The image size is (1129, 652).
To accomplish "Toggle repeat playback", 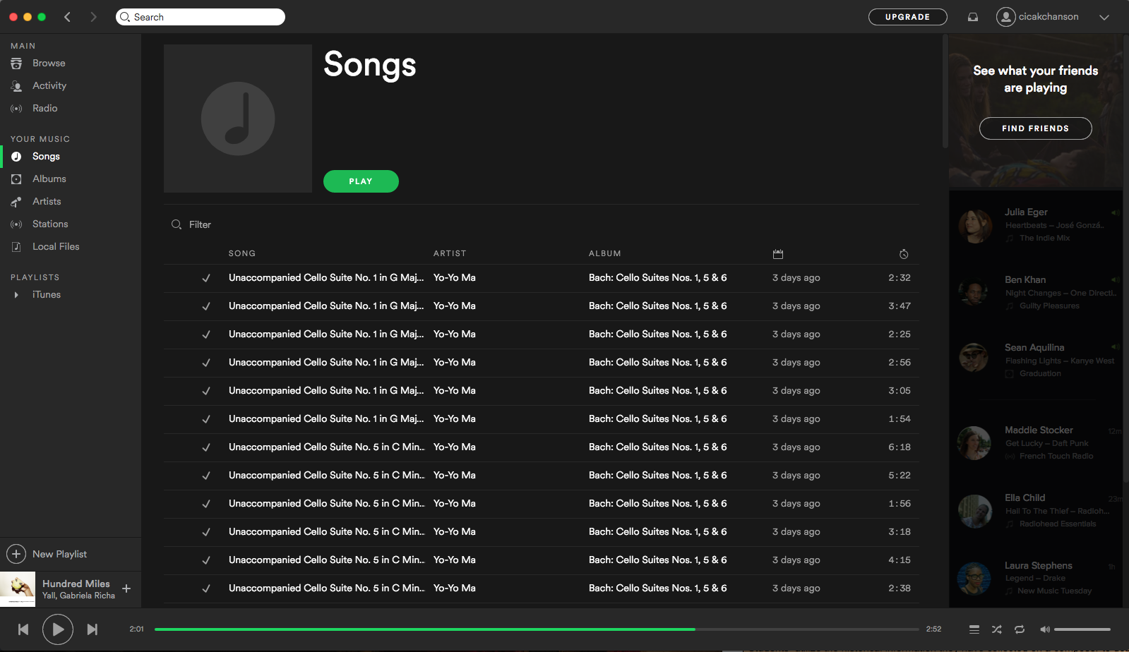I will pos(1020,629).
